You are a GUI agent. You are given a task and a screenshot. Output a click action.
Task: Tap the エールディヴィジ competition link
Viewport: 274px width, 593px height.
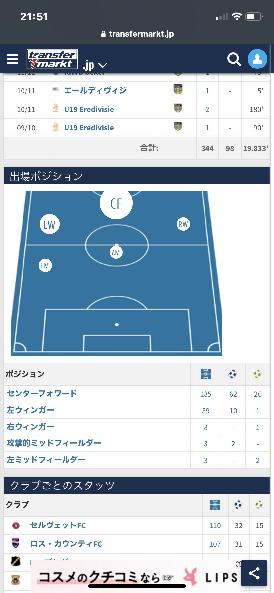[95, 90]
